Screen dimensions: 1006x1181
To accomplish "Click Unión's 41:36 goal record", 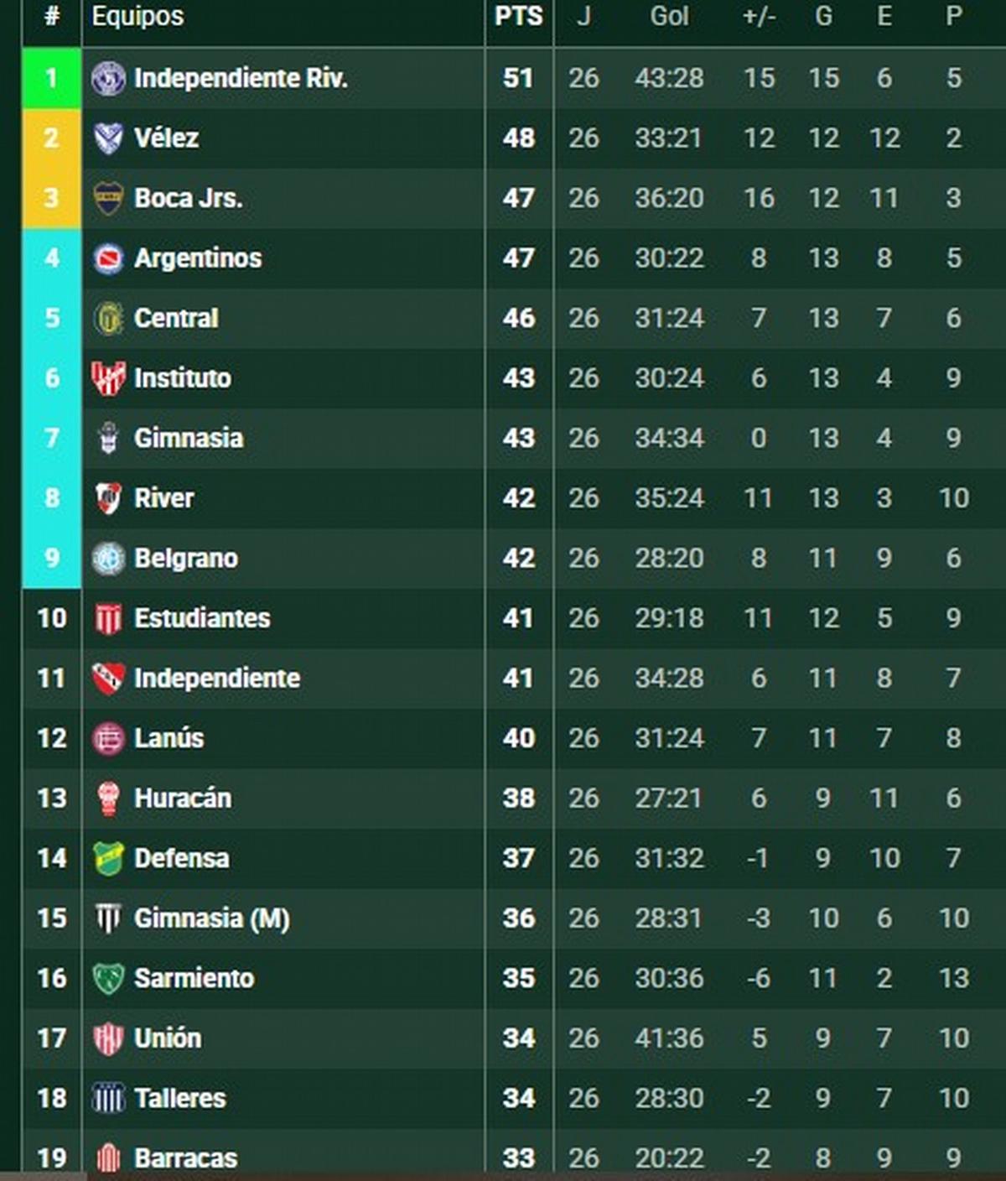I will [669, 1038].
